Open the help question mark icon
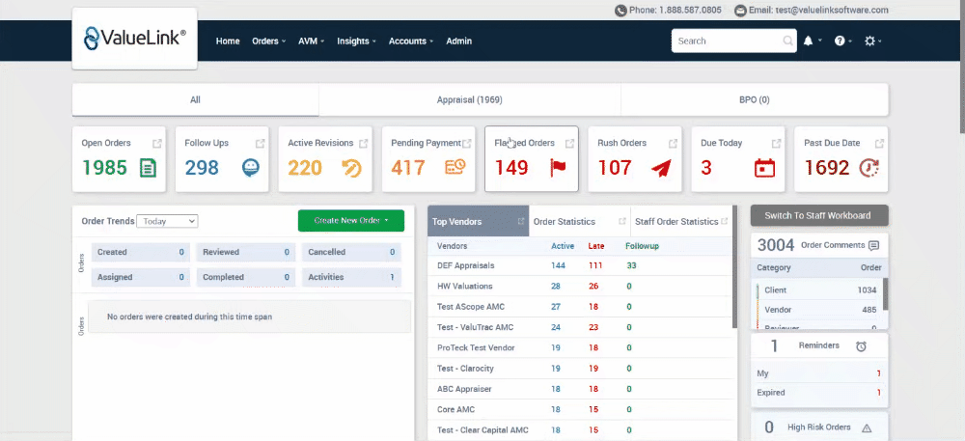Viewport: 965px width, 441px height. click(840, 41)
